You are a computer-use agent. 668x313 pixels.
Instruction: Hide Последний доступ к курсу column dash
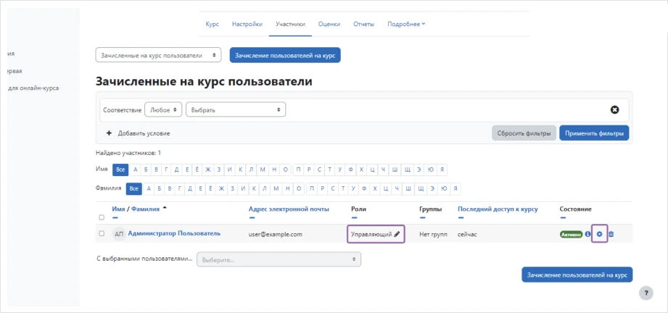(461, 217)
